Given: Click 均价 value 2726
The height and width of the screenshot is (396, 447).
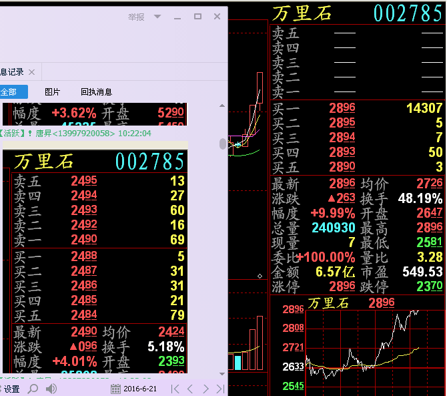Looking at the screenshot, I should (430, 184).
